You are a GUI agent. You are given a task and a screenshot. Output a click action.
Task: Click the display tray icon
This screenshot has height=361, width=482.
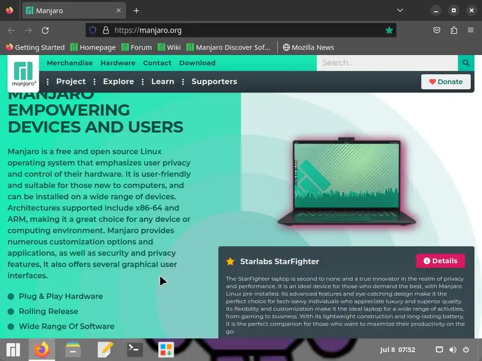(440, 350)
